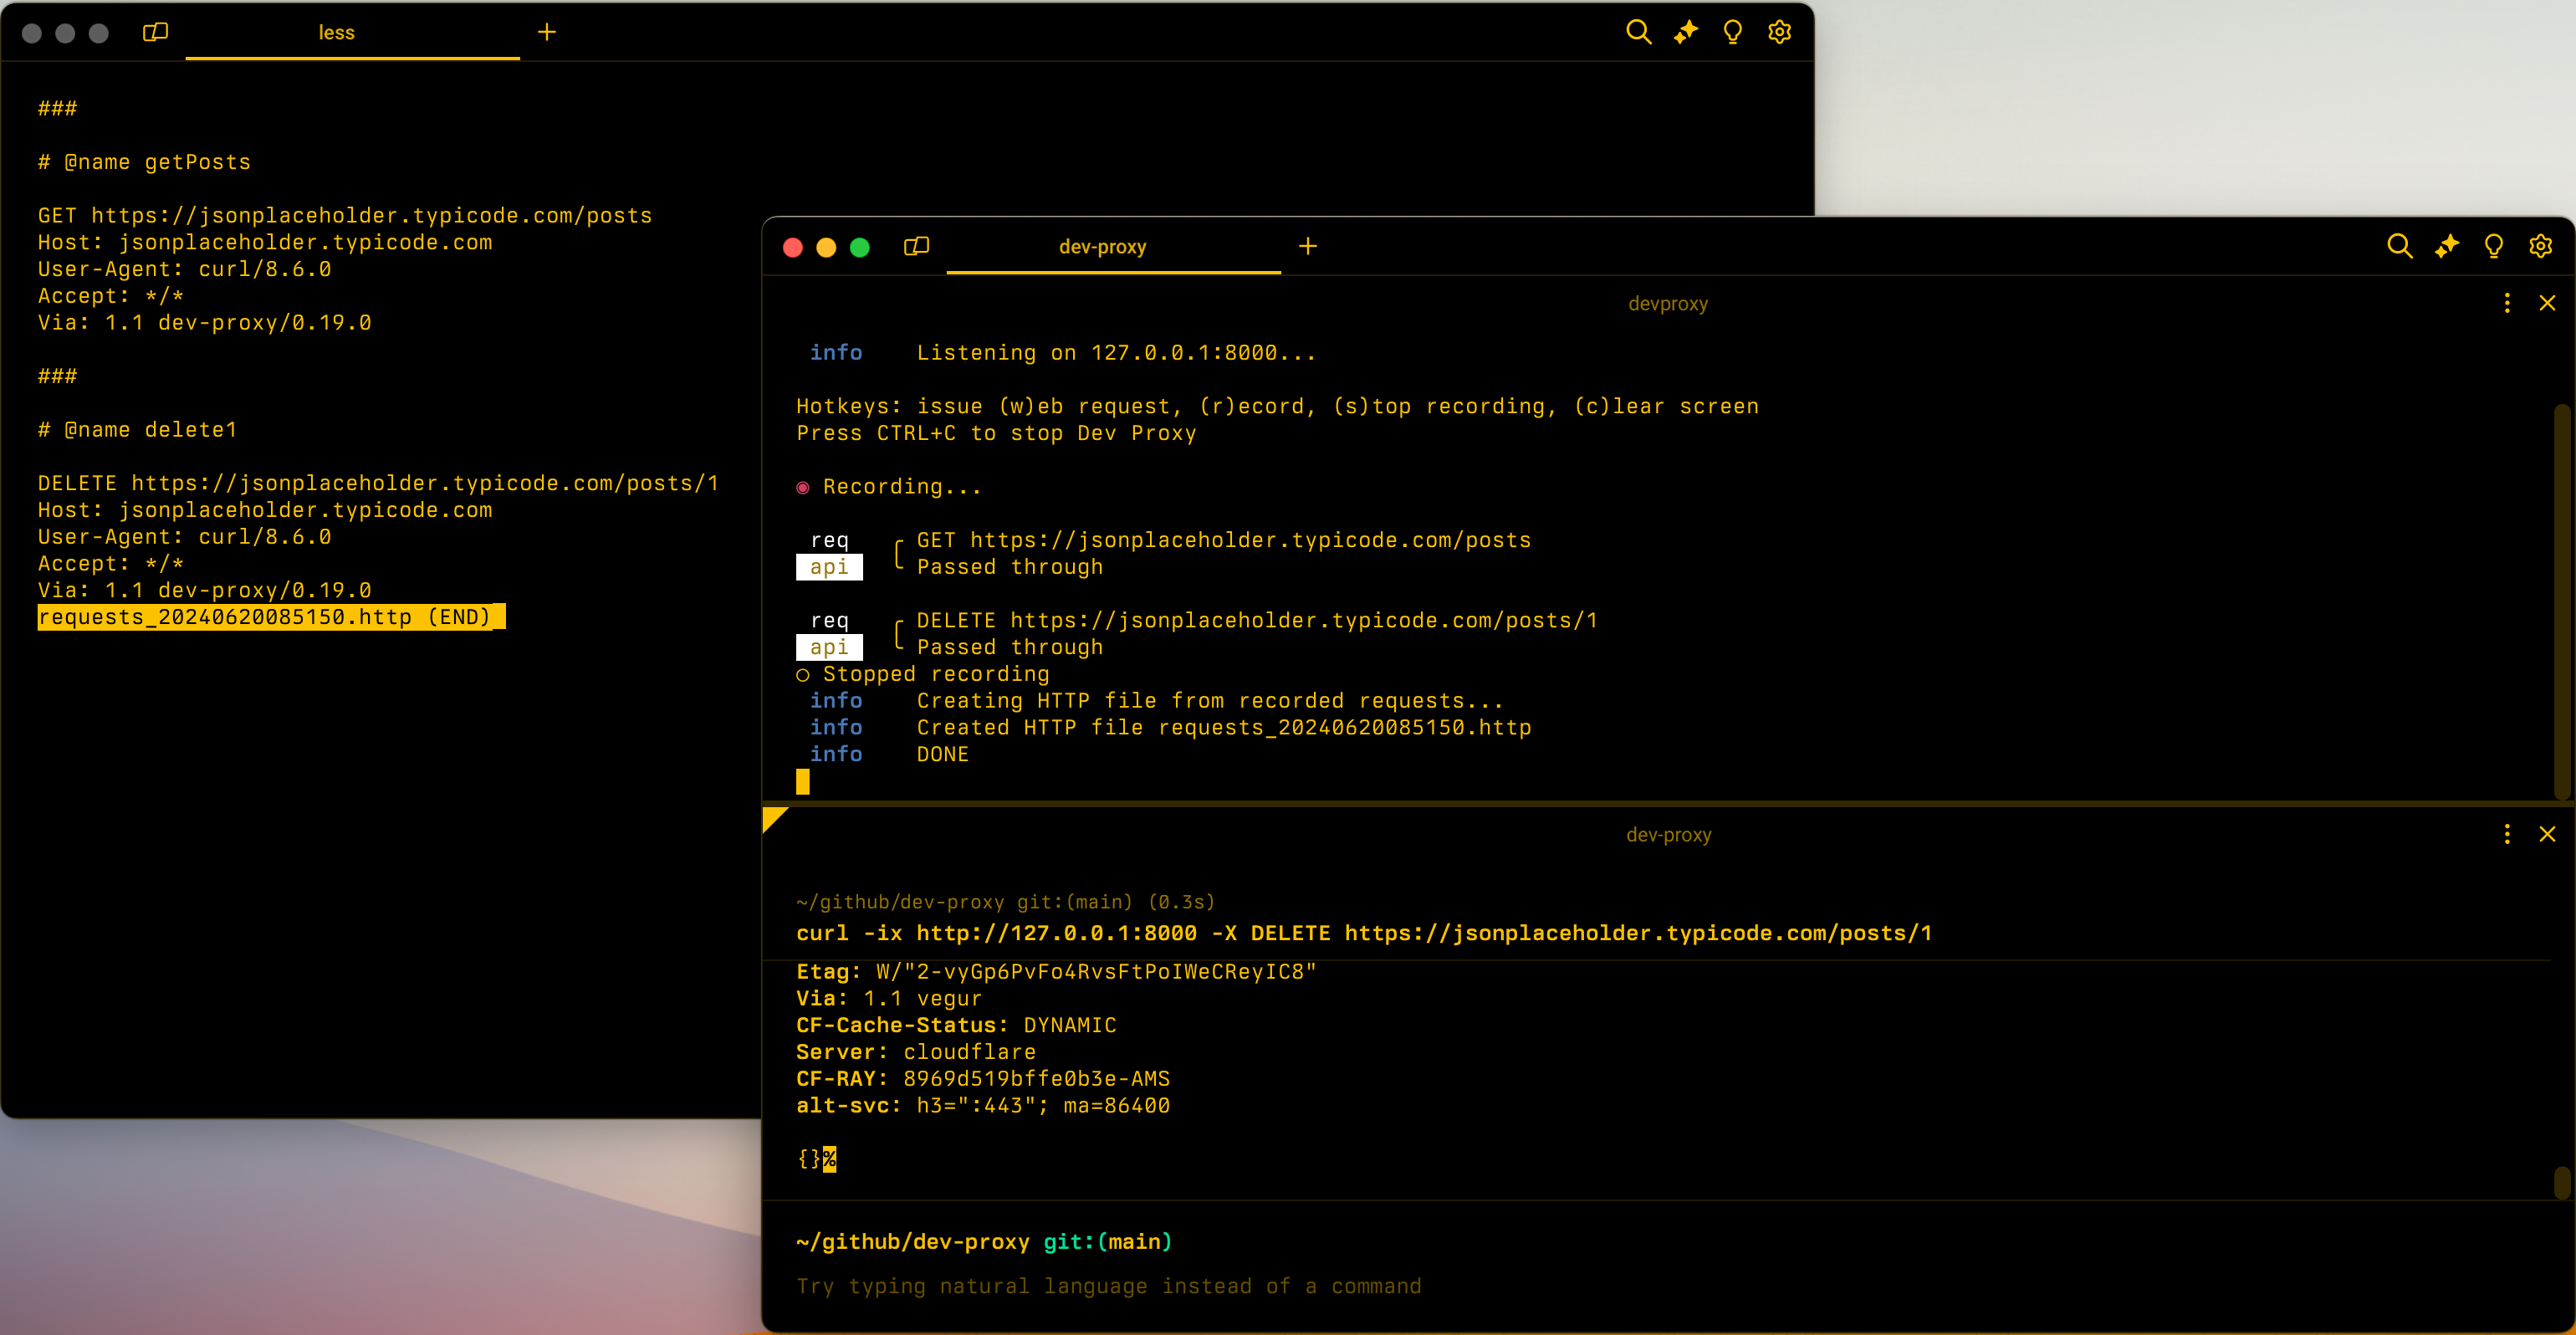Select the less tab
Viewport: 2576px width, 1335px height.
pos(336,33)
